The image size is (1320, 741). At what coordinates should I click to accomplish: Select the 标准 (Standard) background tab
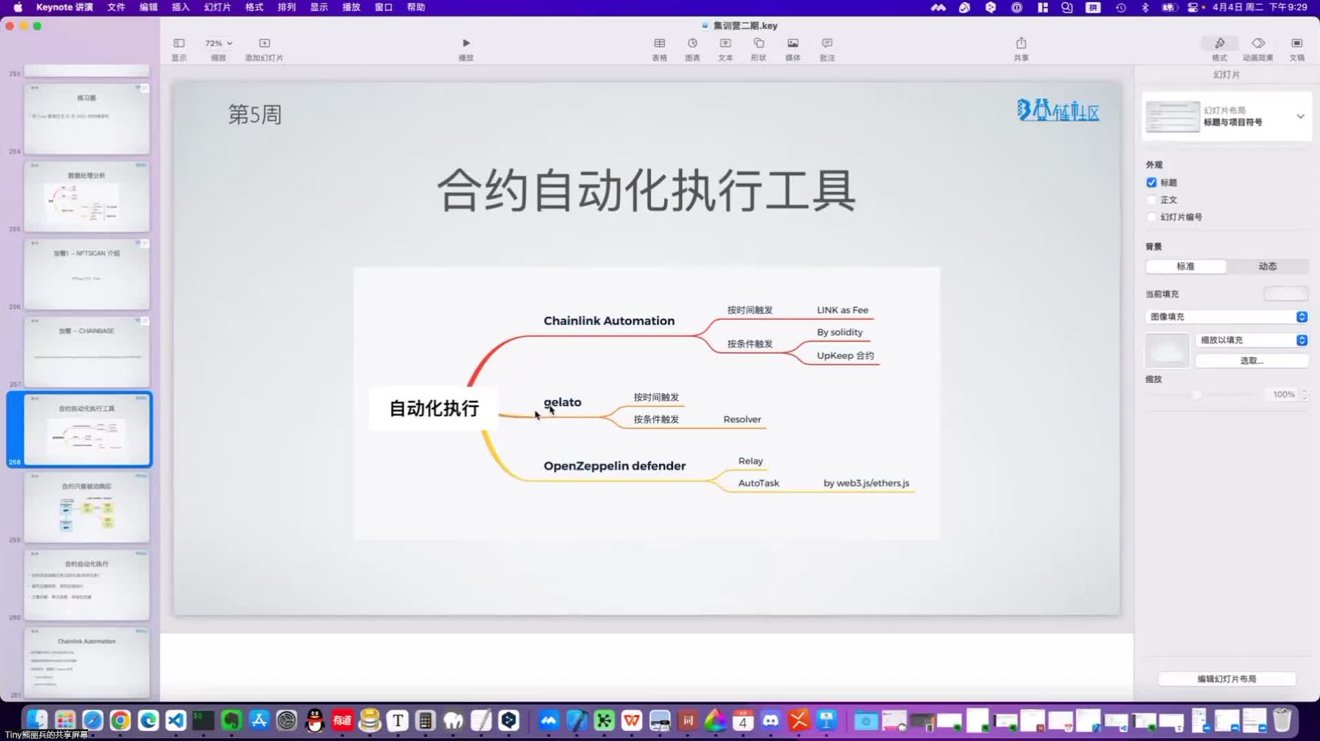click(1186, 267)
